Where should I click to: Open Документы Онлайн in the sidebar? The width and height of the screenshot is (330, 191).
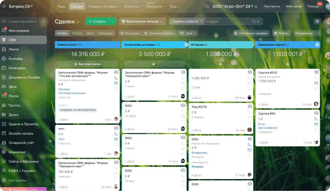tap(23, 77)
